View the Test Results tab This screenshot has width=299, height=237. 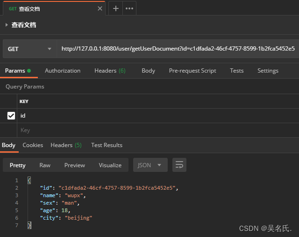coord(107,145)
